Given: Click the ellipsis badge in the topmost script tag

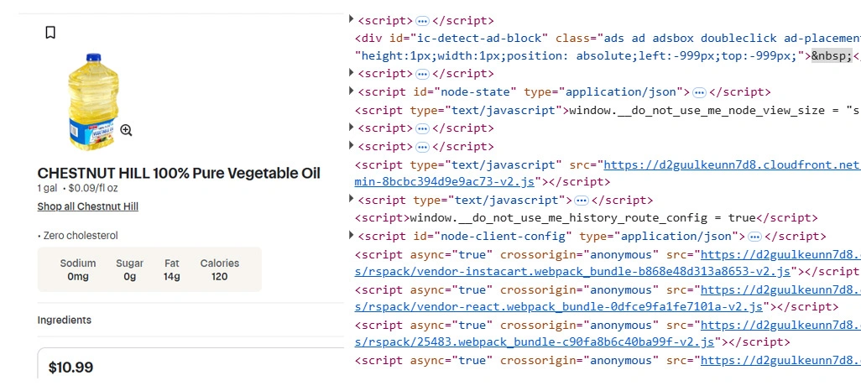Looking at the screenshot, I should click(423, 21).
